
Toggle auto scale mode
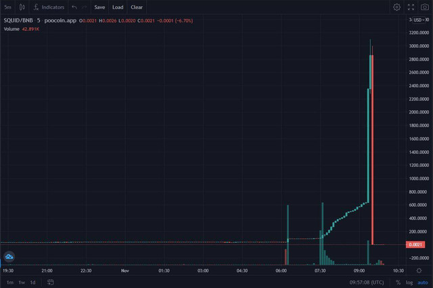pyautogui.click(x=421, y=282)
